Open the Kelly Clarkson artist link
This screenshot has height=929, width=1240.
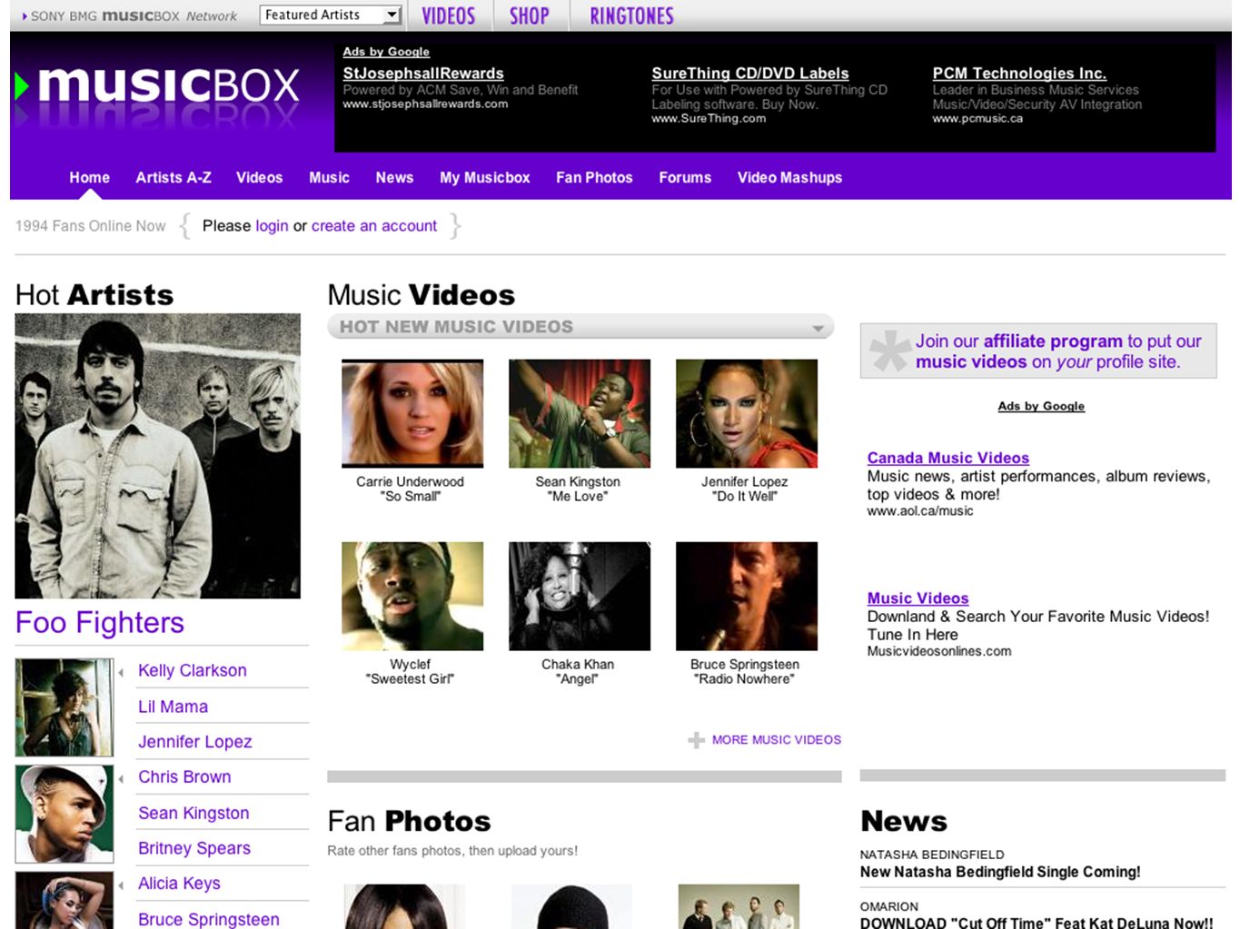(193, 670)
